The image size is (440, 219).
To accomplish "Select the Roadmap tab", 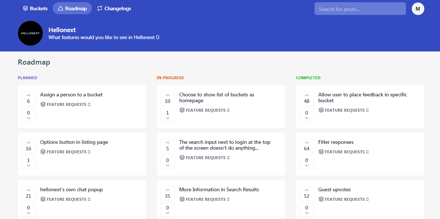I will point(72,8).
